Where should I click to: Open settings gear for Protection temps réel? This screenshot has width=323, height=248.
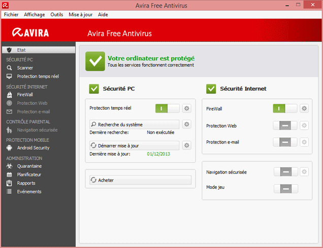click(x=186, y=108)
